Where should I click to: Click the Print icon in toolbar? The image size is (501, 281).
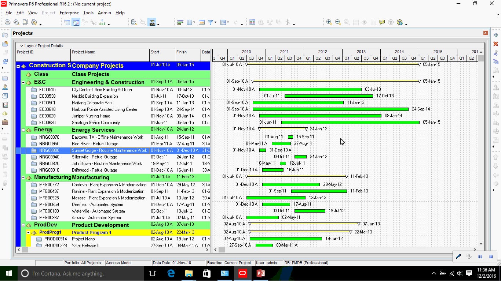(7, 22)
